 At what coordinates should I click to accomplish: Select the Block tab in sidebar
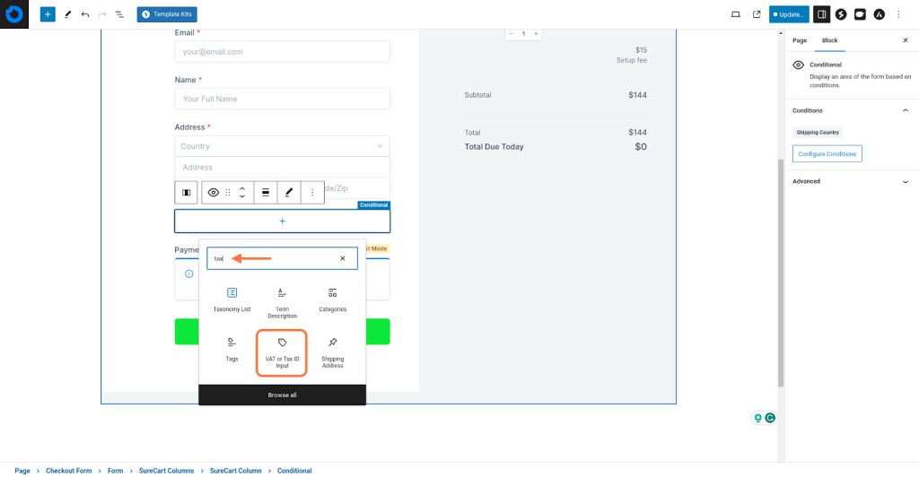[x=829, y=40]
